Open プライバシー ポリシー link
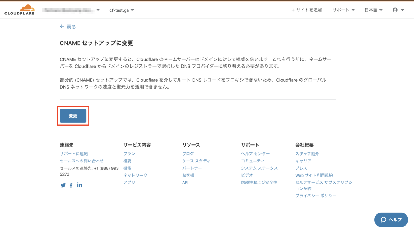Screen dimensions: 414x230 (316, 196)
